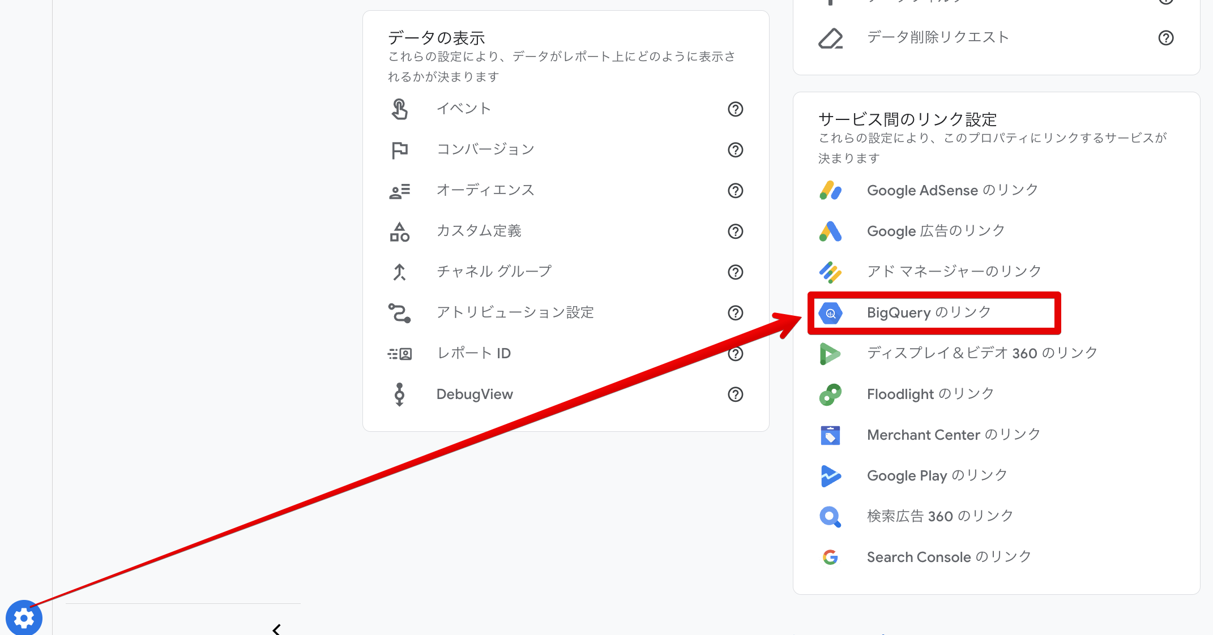
Task: Click the help icon next to イベント
Action: click(x=734, y=109)
